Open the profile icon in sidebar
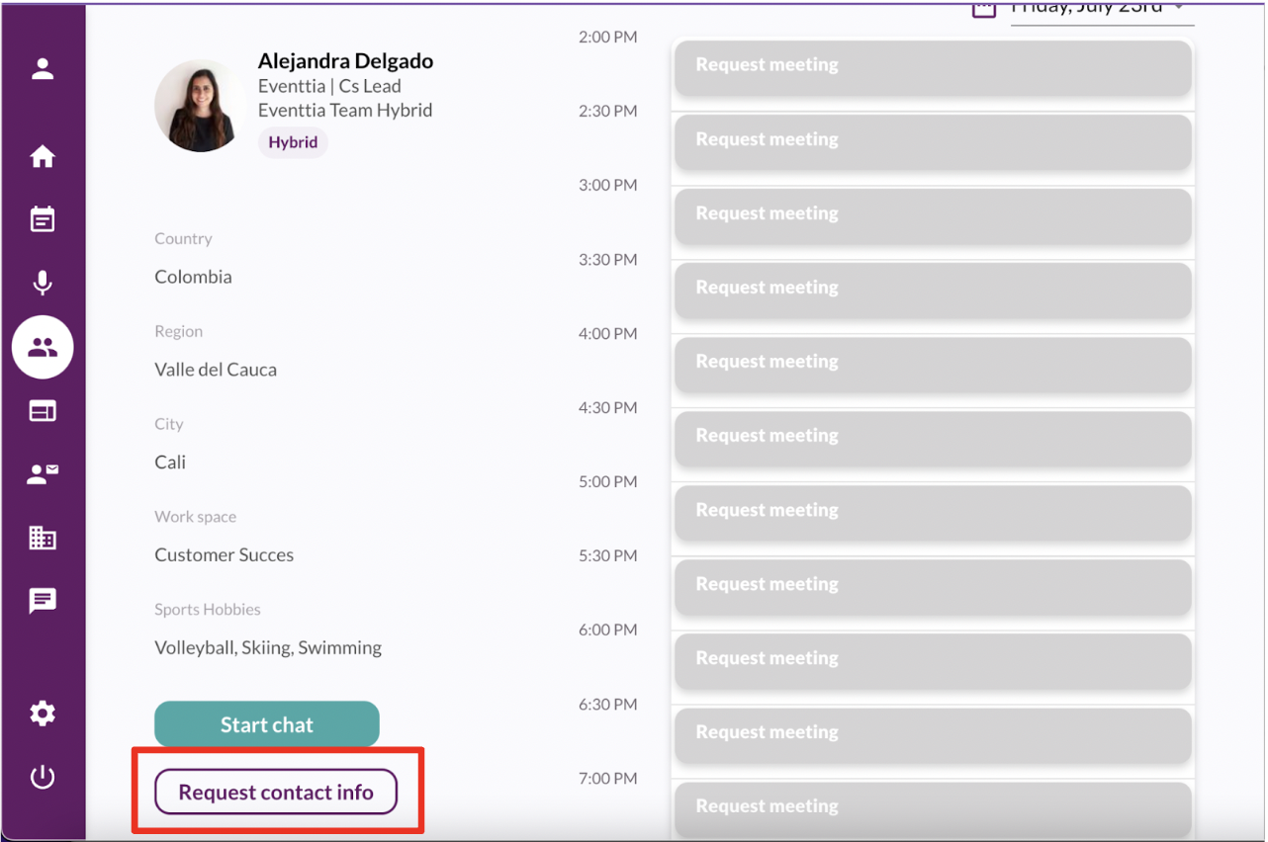The image size is (1268, 842). tap(43, 69)
